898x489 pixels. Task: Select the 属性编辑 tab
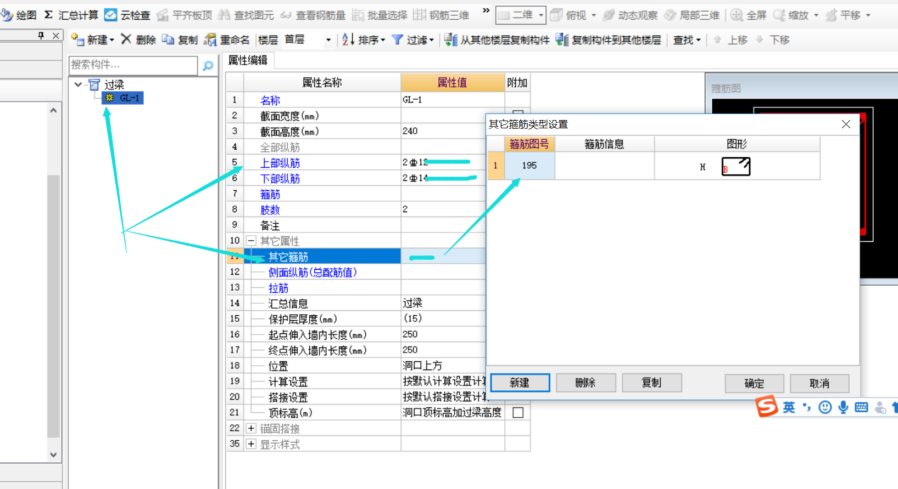tap(248, 60)
